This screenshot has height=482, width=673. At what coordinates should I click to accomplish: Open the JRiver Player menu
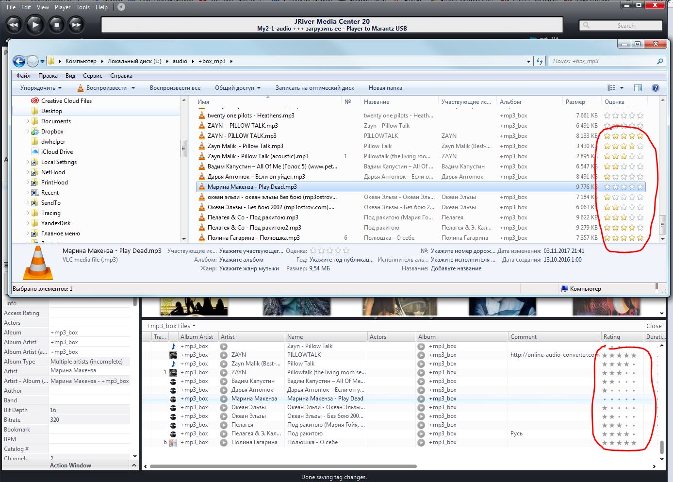pos(63,7)
